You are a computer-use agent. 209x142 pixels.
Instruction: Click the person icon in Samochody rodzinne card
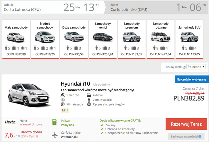[x=154, y=48]
